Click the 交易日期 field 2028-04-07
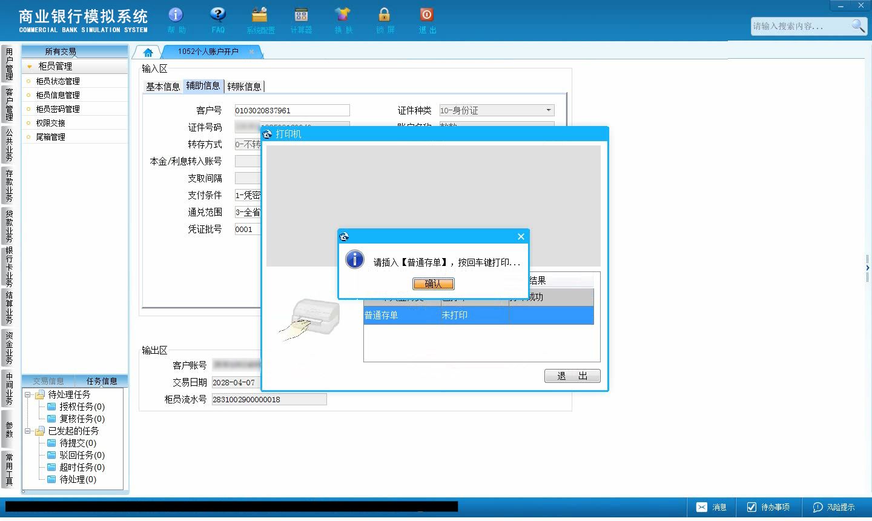This screenshot has width=872, height=521. 236,382
